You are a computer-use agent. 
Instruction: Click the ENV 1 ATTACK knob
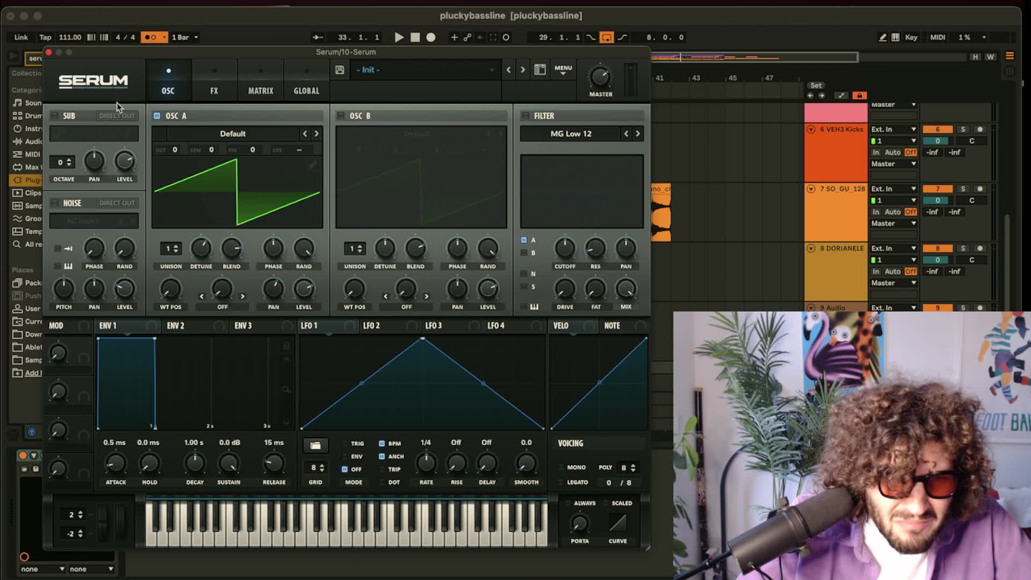[115, 463]
